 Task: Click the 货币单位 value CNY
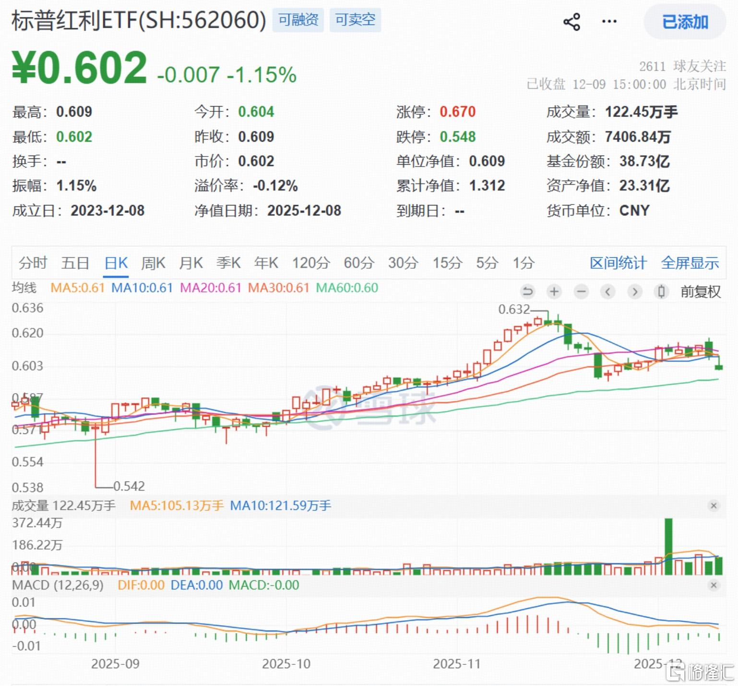point(634,211)
